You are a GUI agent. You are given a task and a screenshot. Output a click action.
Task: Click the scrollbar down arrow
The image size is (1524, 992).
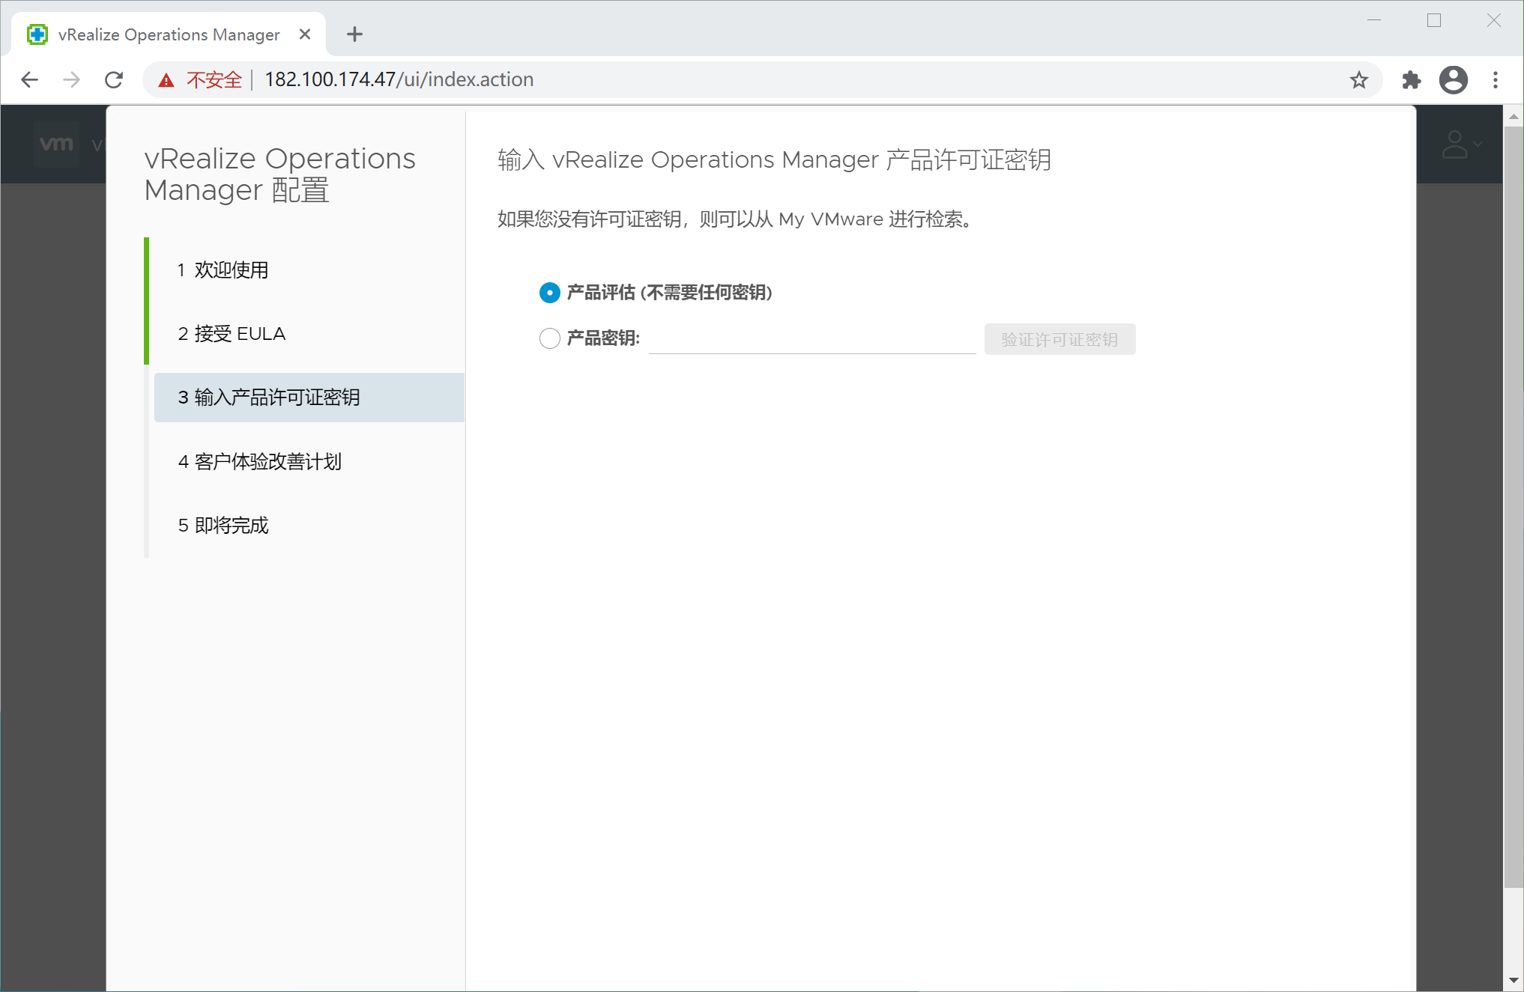(1513, 980)
